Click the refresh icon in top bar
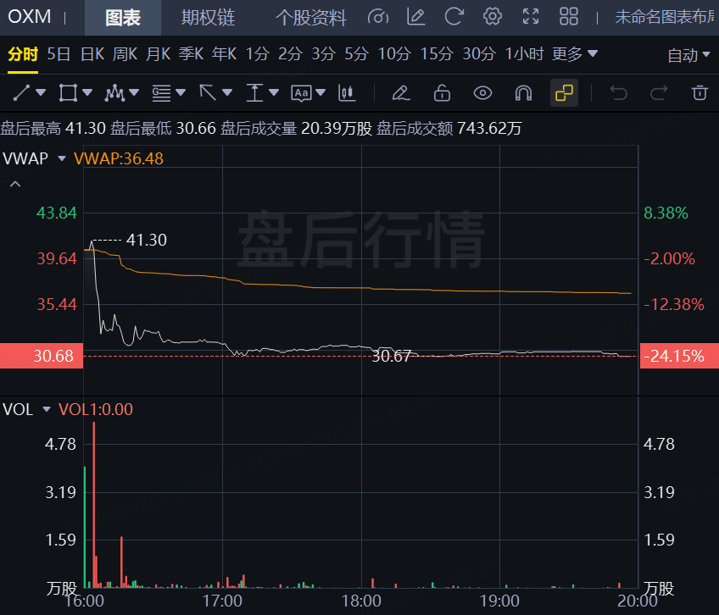 (x=454, y=17)
